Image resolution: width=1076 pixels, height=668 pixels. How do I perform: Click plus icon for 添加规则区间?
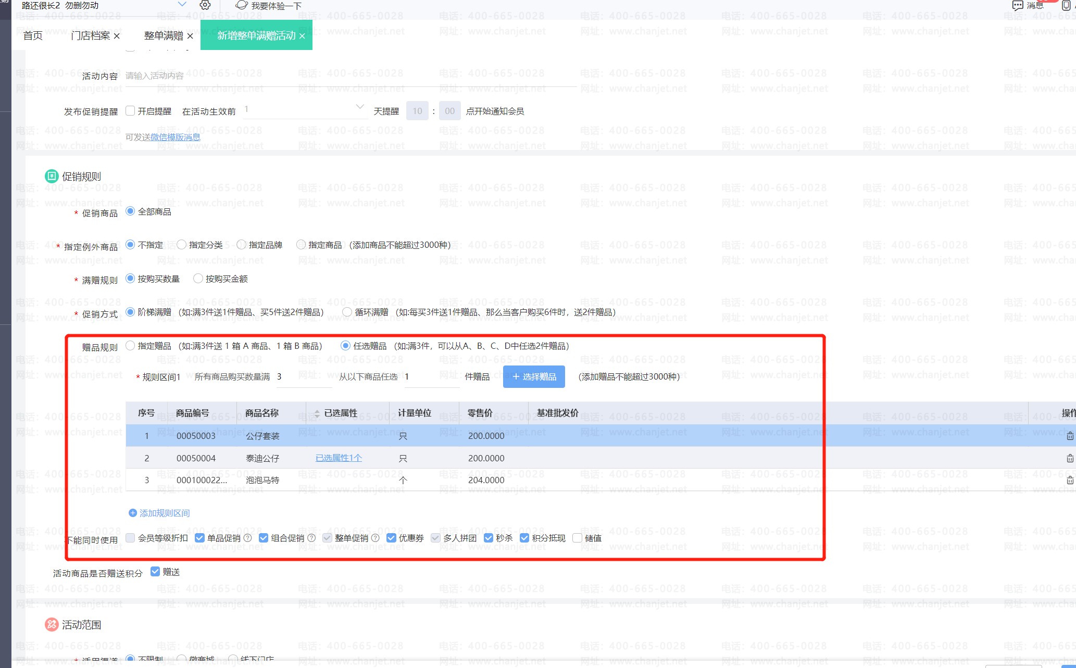pos(133,513)
